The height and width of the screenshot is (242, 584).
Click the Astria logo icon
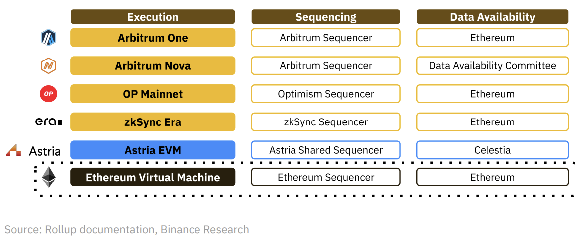[x=13, y=150]
